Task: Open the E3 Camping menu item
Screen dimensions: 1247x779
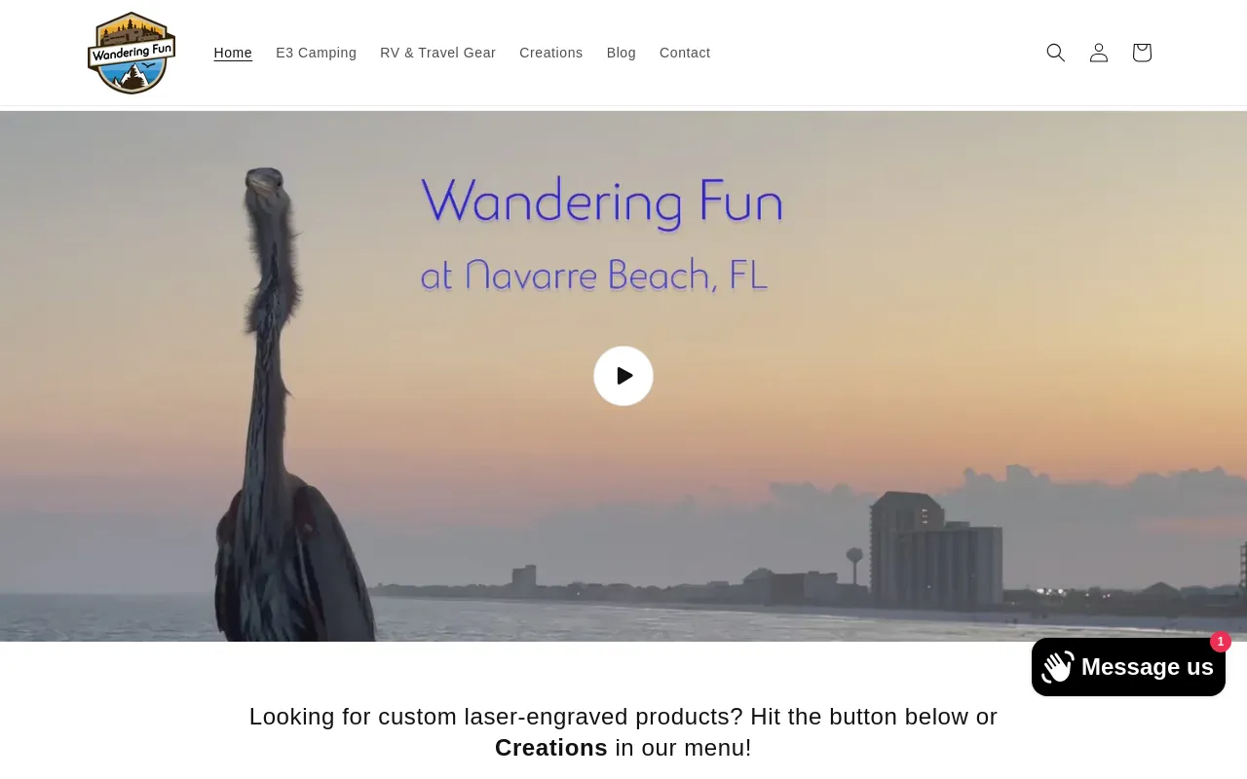Action: 316,53
